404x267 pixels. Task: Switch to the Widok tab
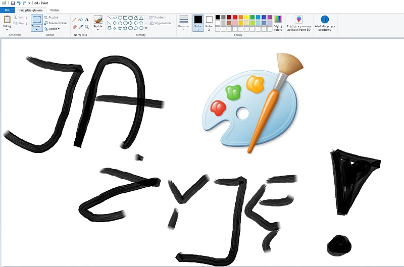click(x=55, y=10)
